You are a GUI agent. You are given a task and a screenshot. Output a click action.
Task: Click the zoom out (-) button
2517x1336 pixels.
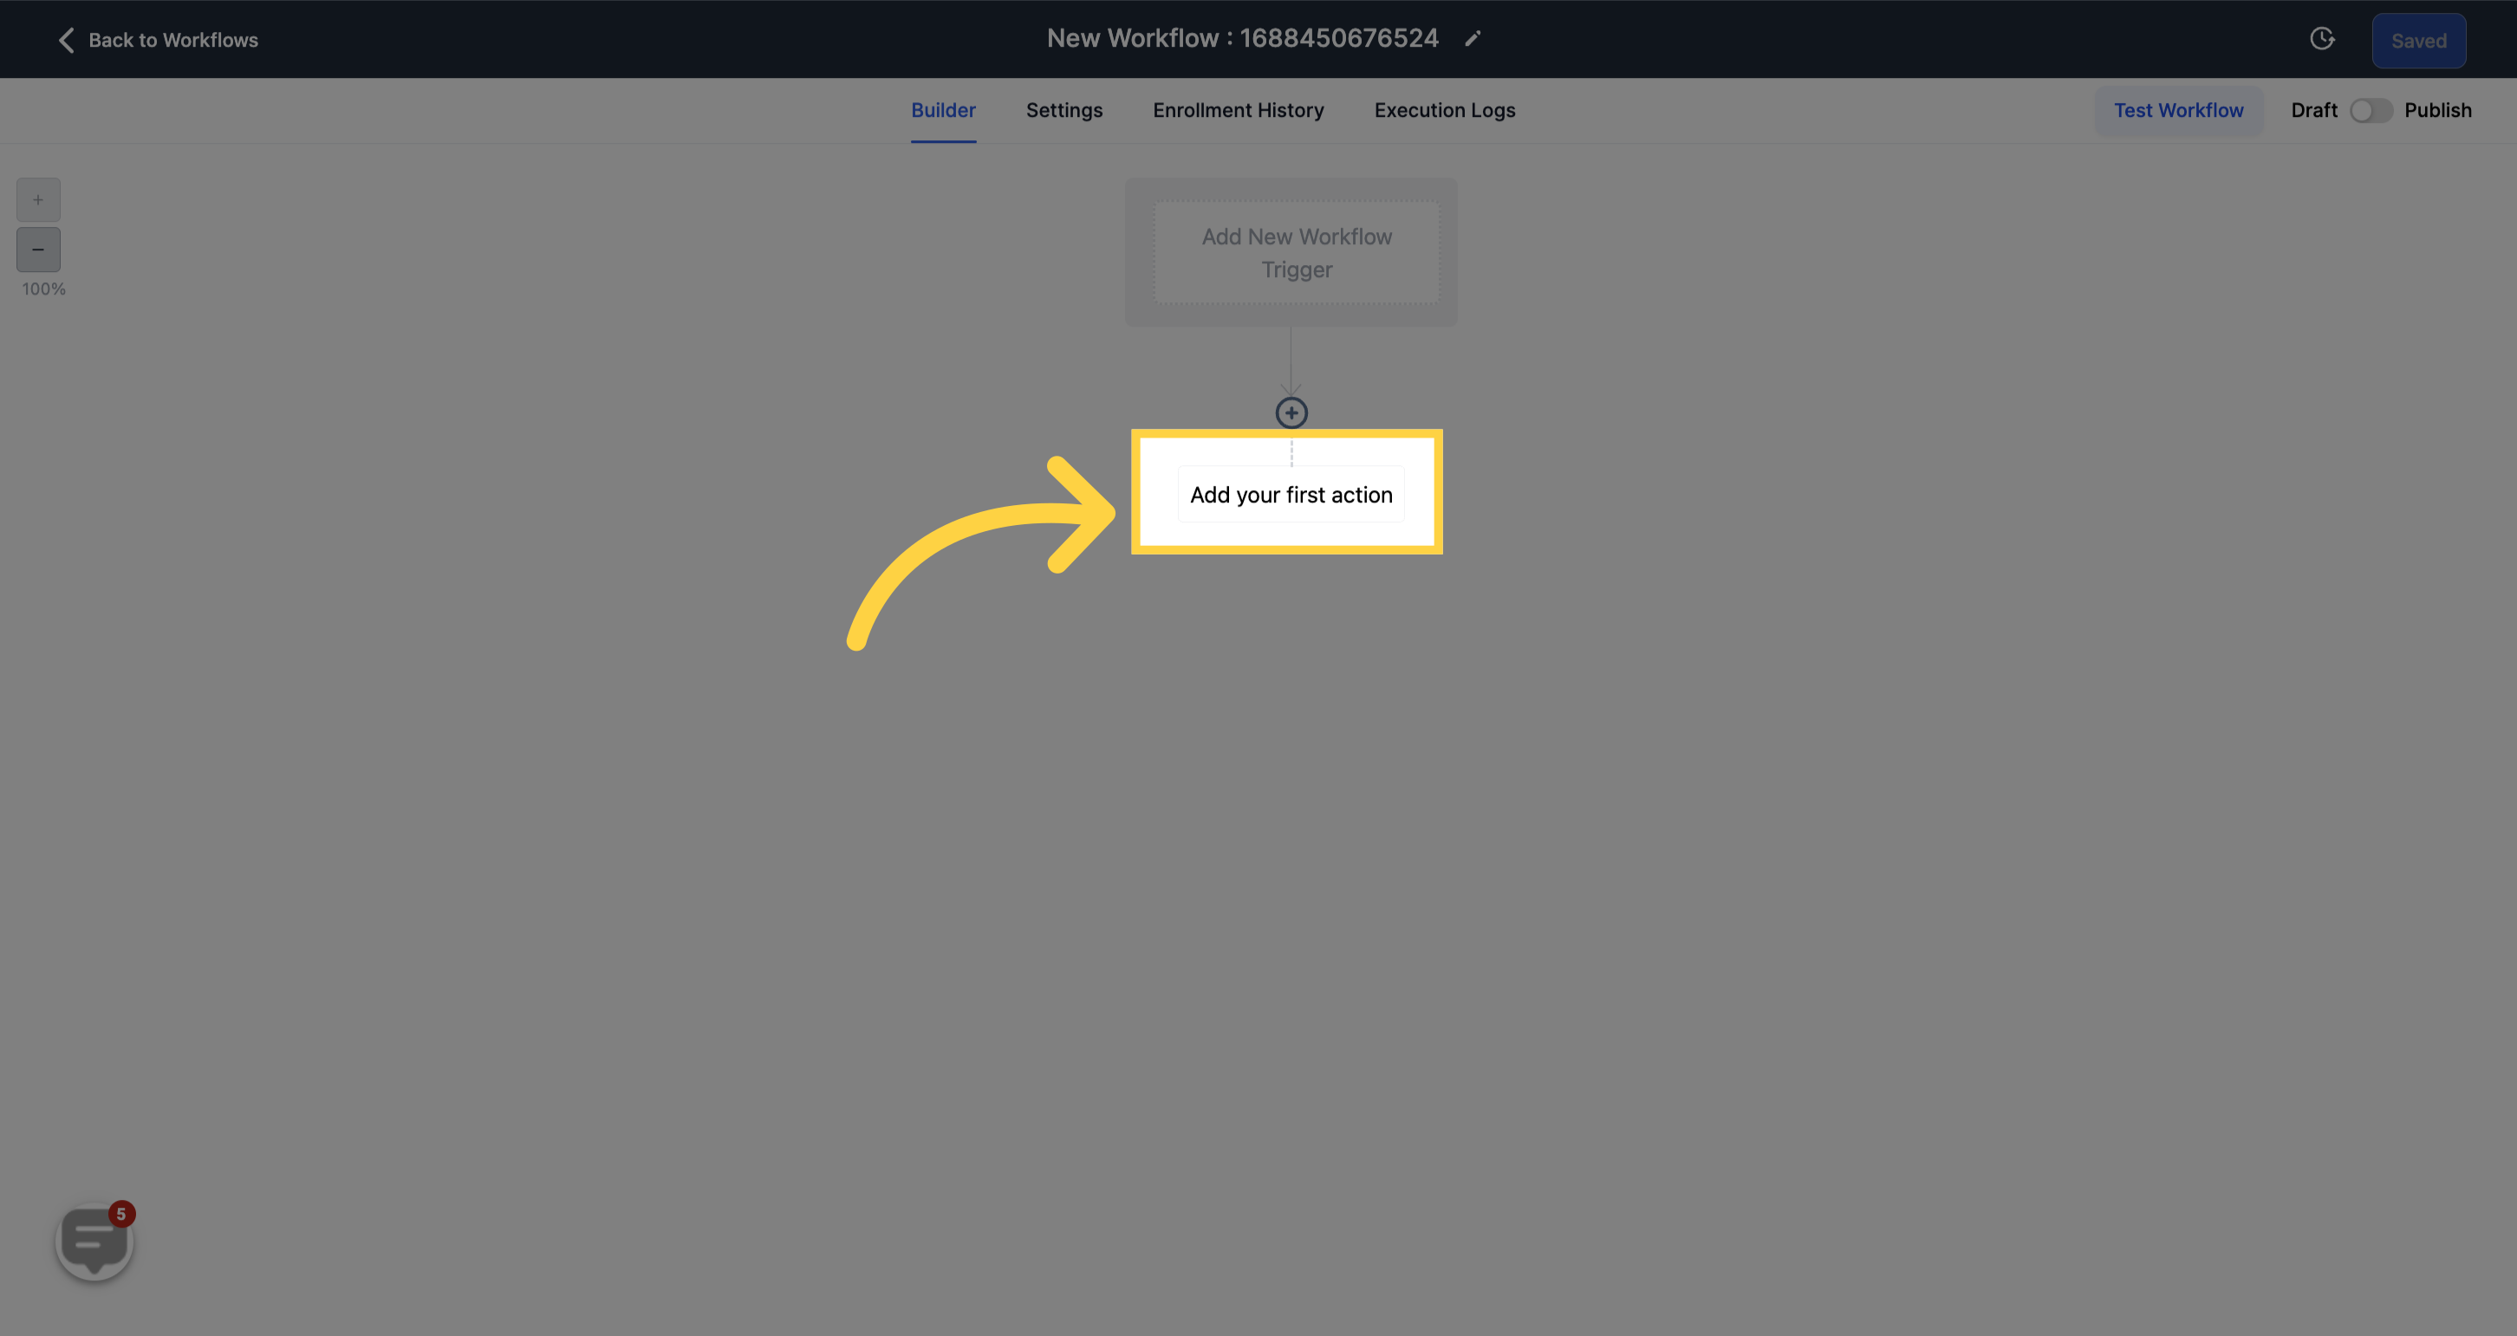tap(38, 250)
